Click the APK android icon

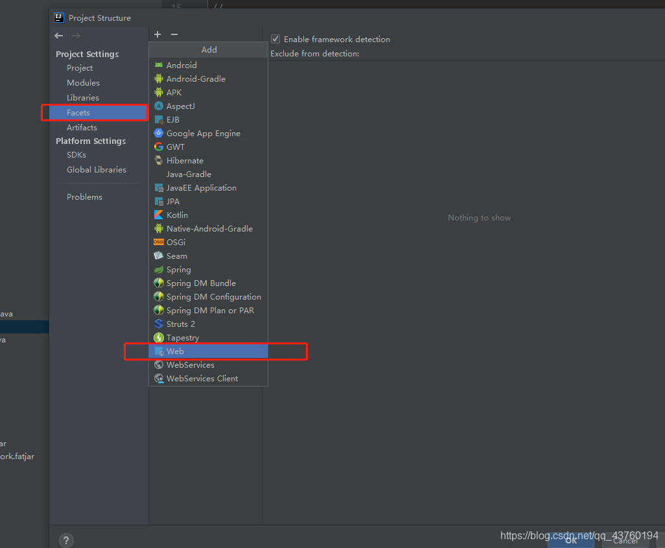coord(159,92)
